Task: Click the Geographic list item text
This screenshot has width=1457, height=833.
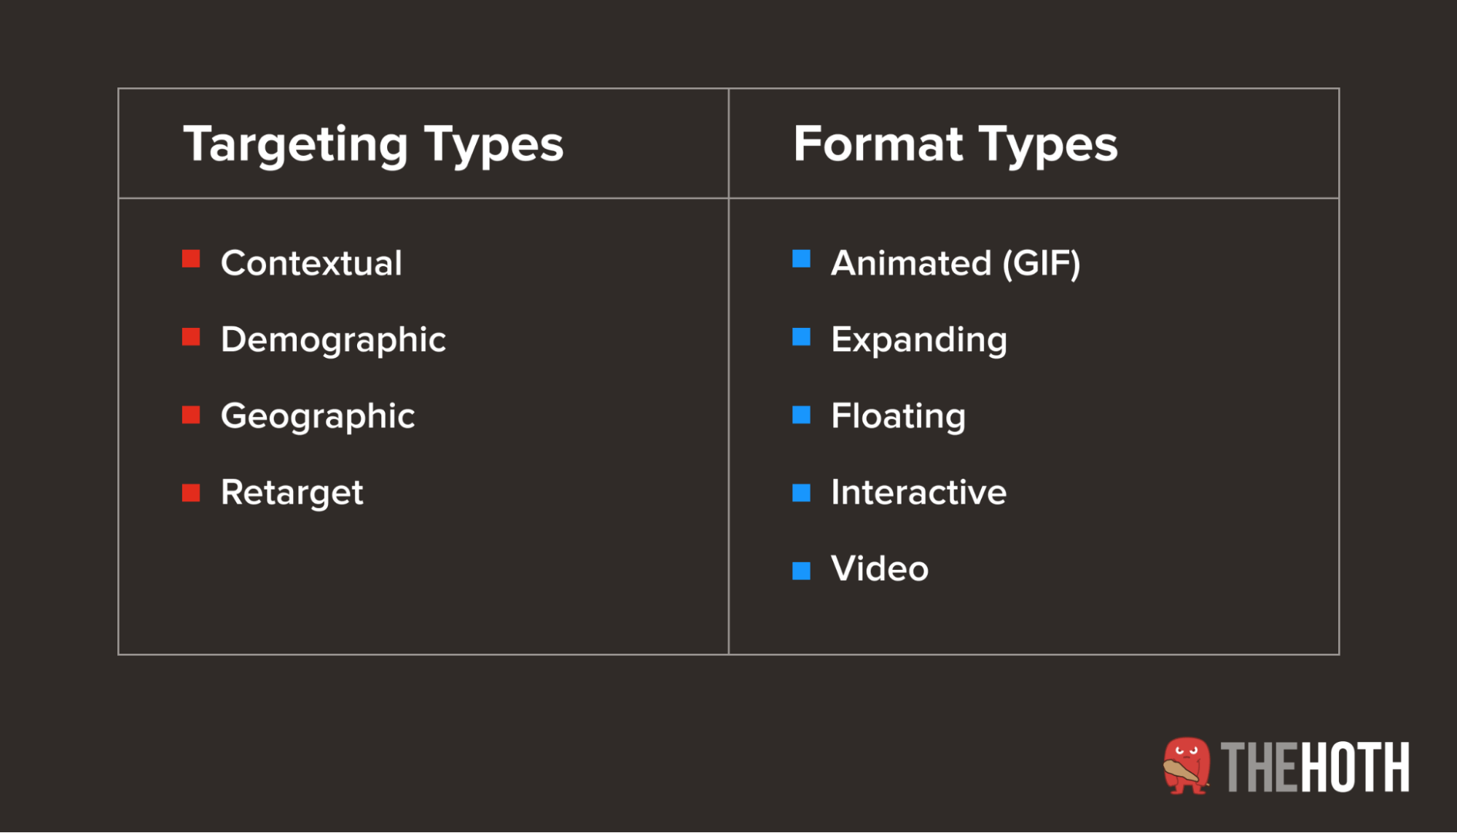Action: coord(318,418)
